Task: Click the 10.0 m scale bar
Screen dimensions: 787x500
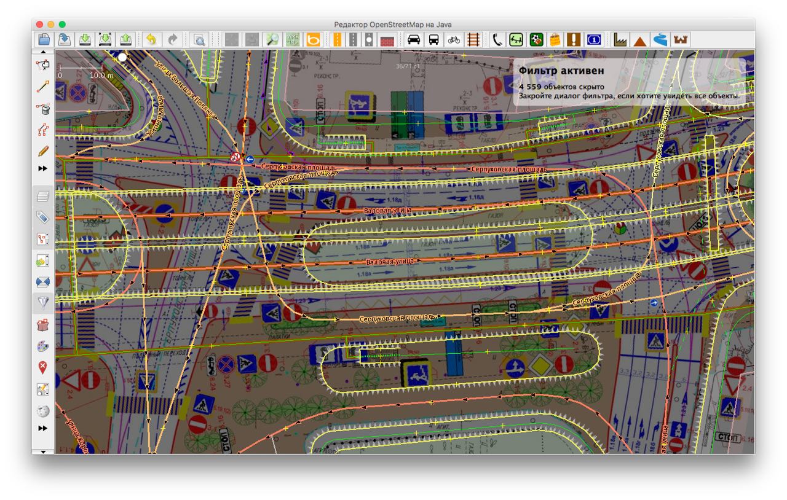Action: pyautogui.click(x=81, y=71)
